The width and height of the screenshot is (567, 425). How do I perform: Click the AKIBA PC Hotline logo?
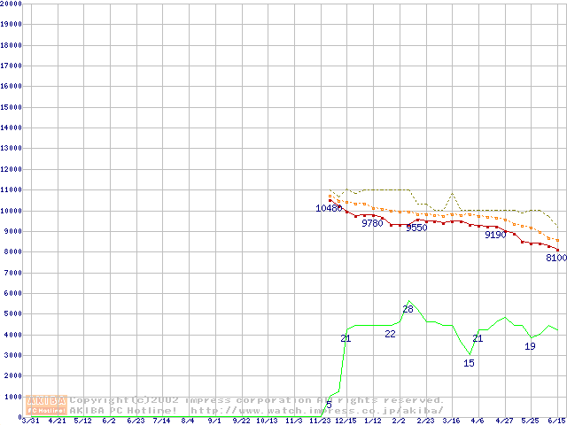47,405
